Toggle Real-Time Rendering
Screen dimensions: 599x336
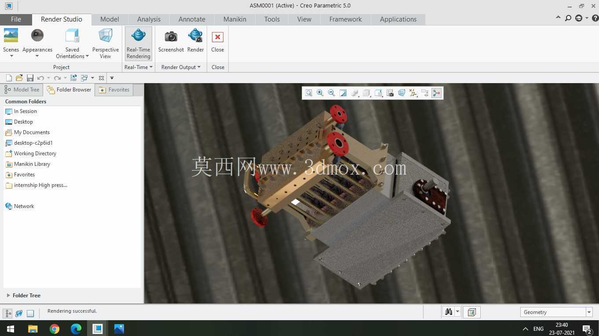coord(139,44)
